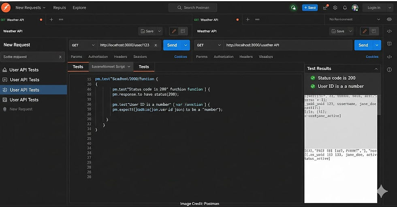Click the environment quick look eye icon

[389, 19]
